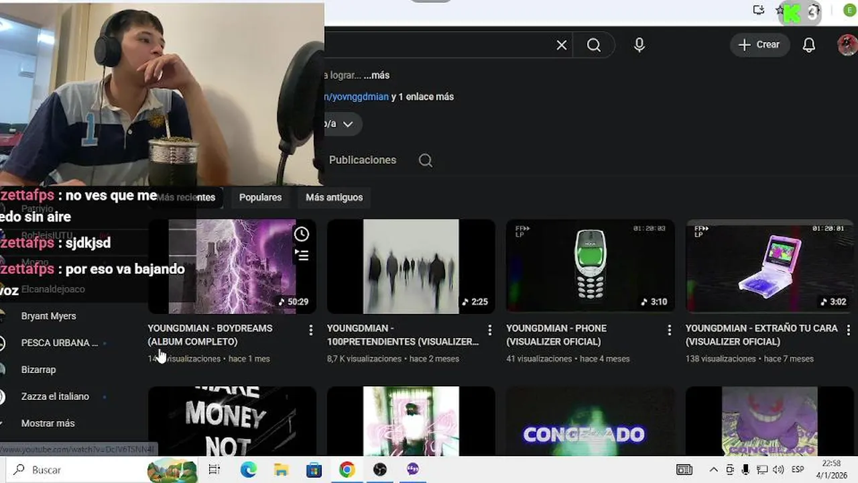Click '41 visualizaciones • hace 4 meses'
The image size is (858, 483).
coord(568,359)
